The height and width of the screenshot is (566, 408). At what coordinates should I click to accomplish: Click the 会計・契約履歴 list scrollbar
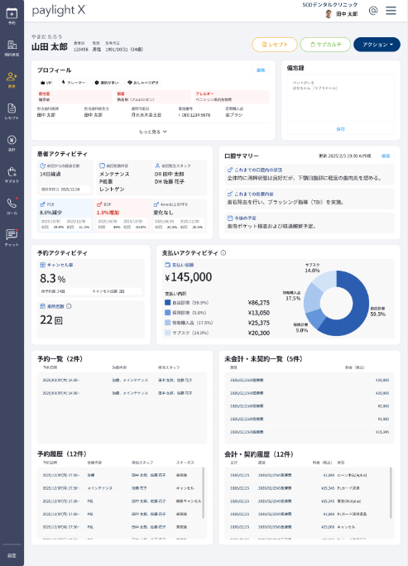(x=391, y=493)
